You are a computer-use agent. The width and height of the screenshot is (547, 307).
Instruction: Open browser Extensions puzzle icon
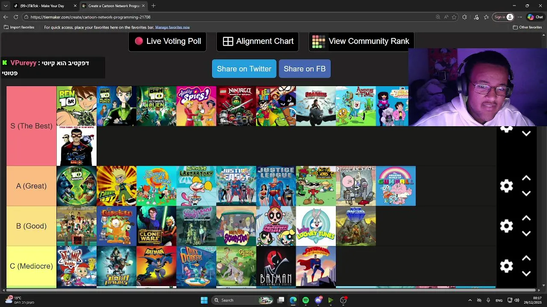(465, 17)
